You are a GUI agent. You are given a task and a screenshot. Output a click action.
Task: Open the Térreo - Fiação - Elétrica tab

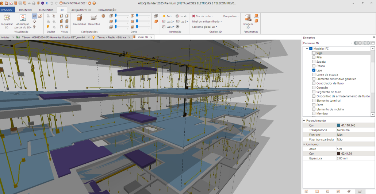111,37
